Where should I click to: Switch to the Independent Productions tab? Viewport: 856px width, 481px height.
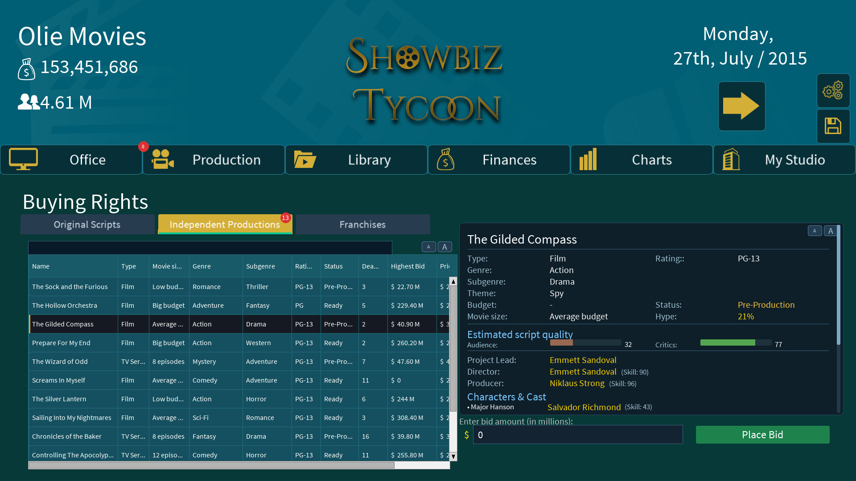[x=225, y=224]
